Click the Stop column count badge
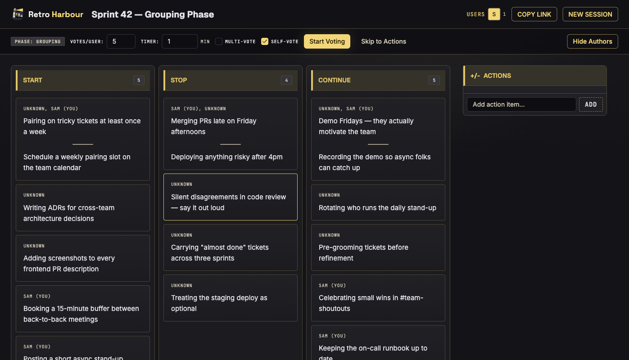Image resolution: width=629 pixels, height=360 pixels. click(286, 80)
